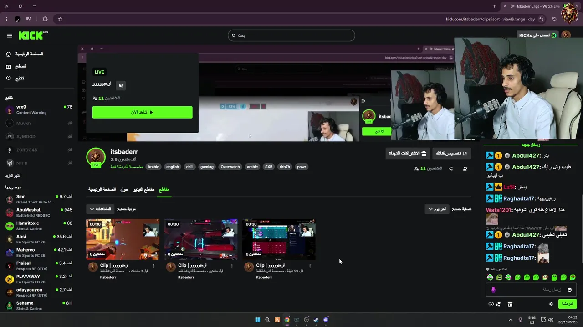Viewport: 583px width, 327px height.
Task: Open the emoji picker in chat box
Action: pos(569,290)
